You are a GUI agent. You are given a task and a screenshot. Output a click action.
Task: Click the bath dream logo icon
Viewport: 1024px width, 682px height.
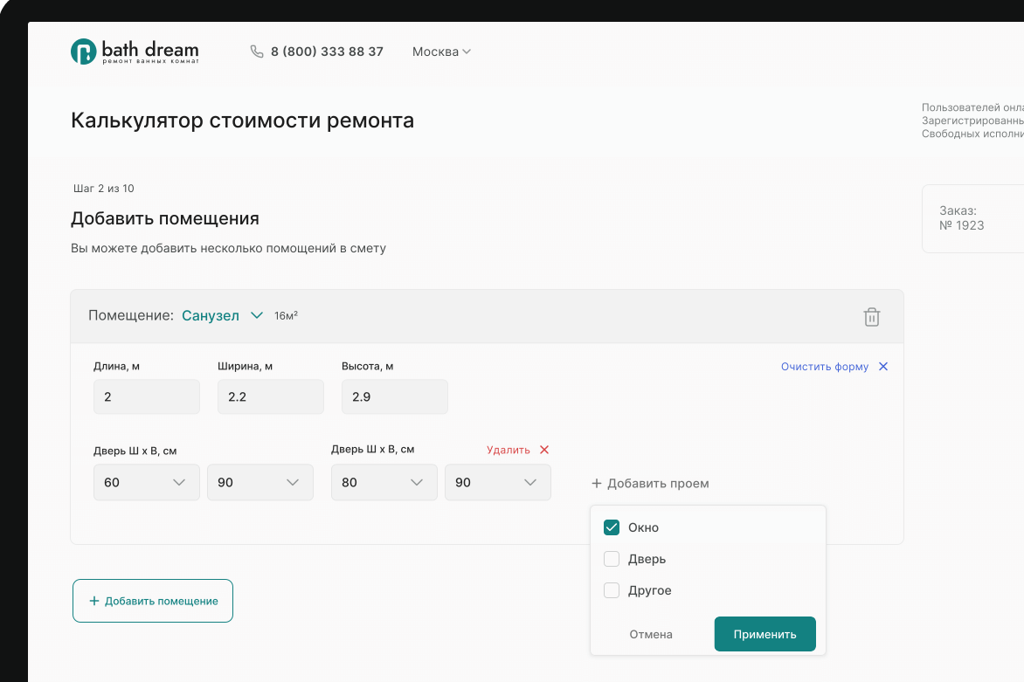coord(83,52)
